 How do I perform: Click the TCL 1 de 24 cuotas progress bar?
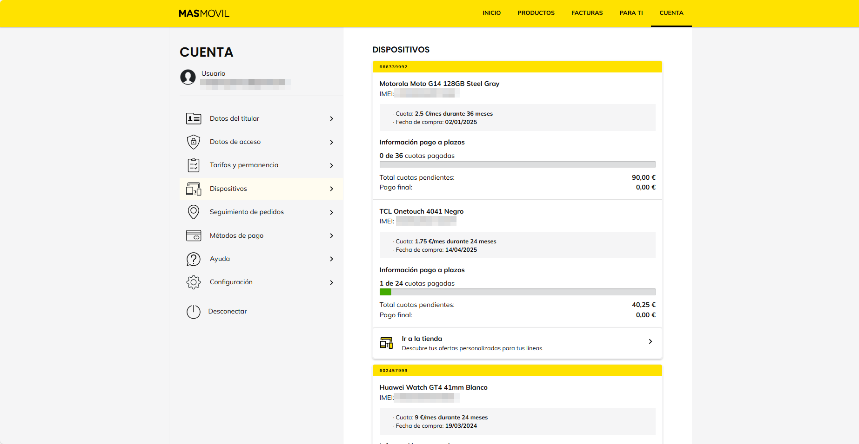(x=517, y=292)
